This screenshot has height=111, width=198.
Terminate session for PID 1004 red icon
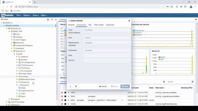click(62, 92)
